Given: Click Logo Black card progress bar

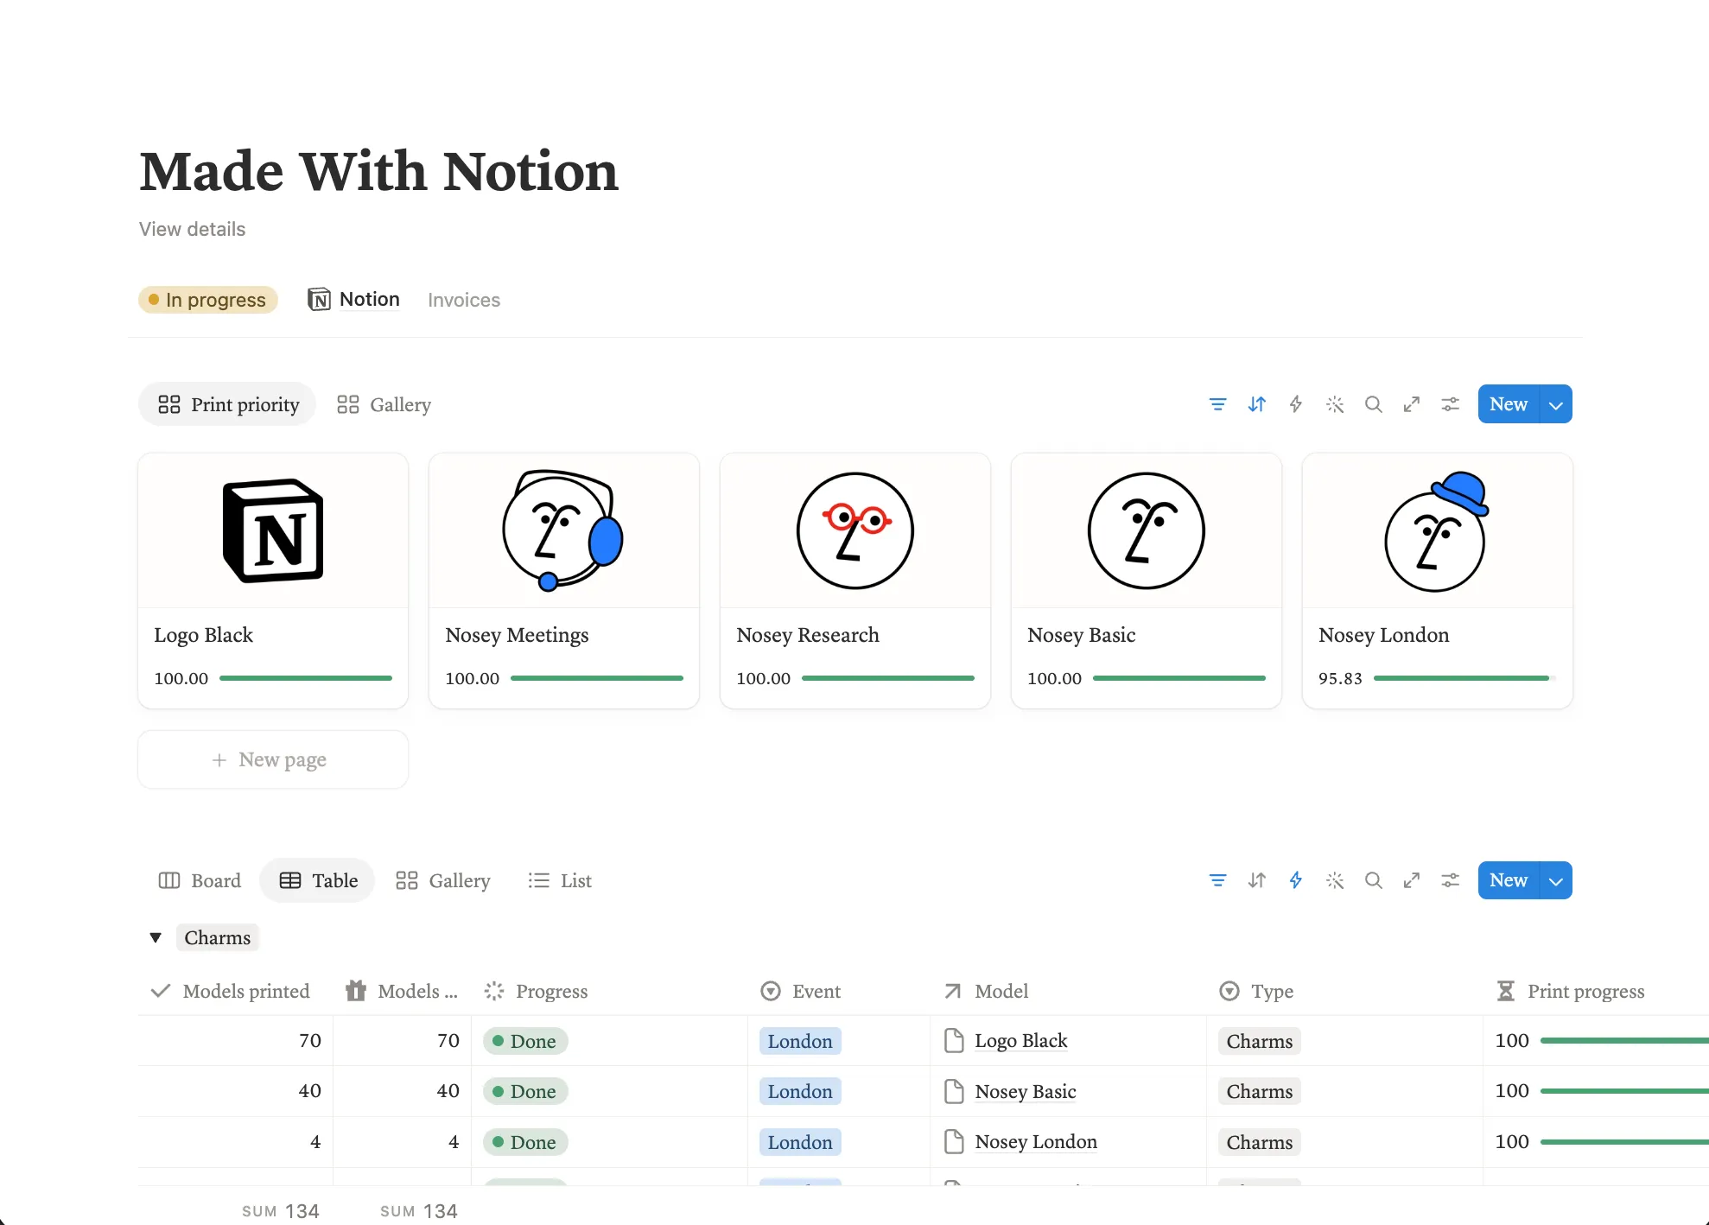Looking at the screenshot, I should 306,678.
